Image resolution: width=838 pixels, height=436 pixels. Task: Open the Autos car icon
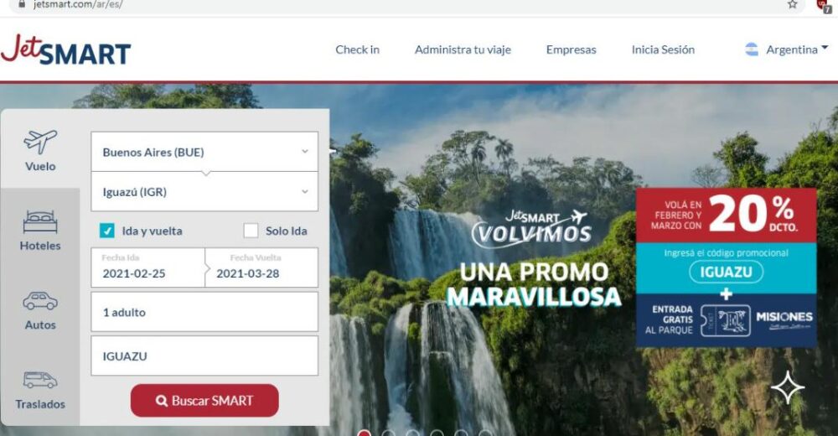coord(40,301)
